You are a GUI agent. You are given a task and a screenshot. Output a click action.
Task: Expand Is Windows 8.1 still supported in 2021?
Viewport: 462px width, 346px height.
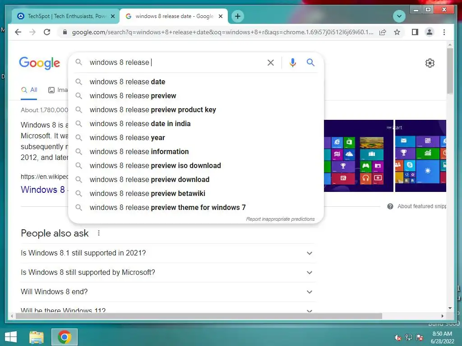tap(168, 253)
